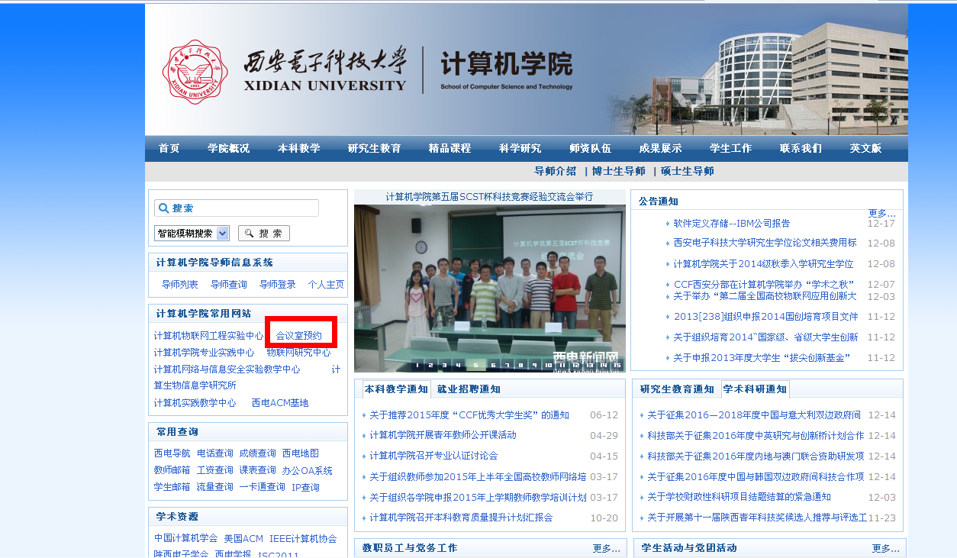Open the 英文版 English version menu item
Screen dimensions: 957x558
click(x=865, y=148)
